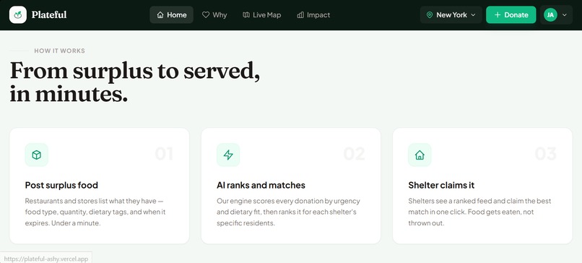Select the 'Post surplus food' heading

click(x=61, y=185)
